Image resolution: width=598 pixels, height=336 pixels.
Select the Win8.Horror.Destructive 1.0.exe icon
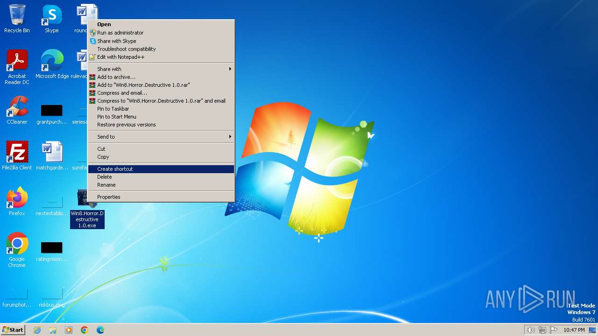click(87, 209)
